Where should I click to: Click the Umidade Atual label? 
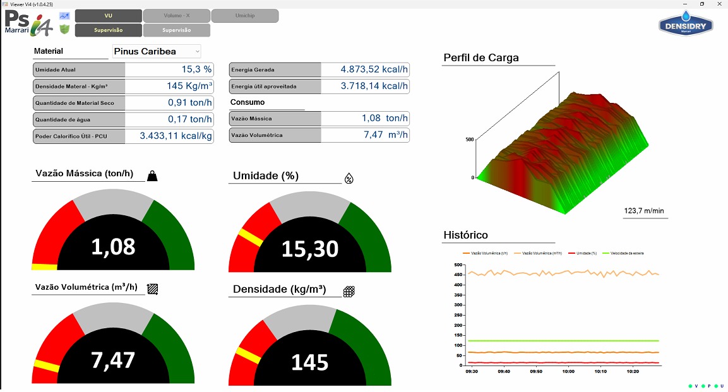click(56, 70)
